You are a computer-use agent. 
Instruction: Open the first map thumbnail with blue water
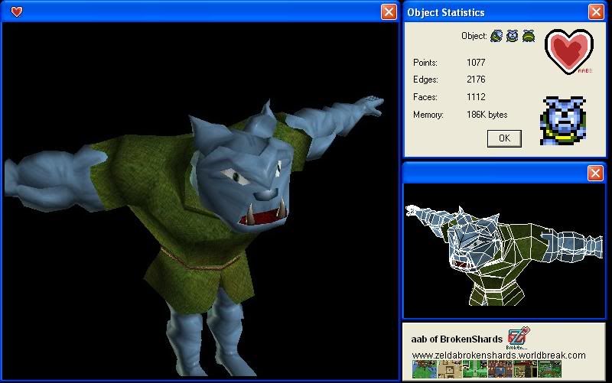pyautogui.click(x=425, y=369)
